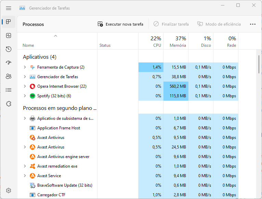Expand Spotify (32 bits) process group
The height and width of the screenshot is (199, 262).
pyautogui.click(x=25, y=96)
